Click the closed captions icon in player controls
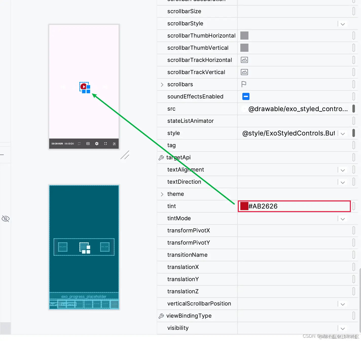The height and width of the screenshot is (341, 361). [88, 143]
